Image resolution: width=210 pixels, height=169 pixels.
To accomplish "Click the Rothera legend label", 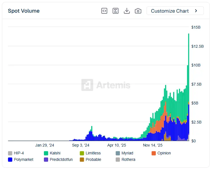I will pyautogui.click(x=128, y=159).
